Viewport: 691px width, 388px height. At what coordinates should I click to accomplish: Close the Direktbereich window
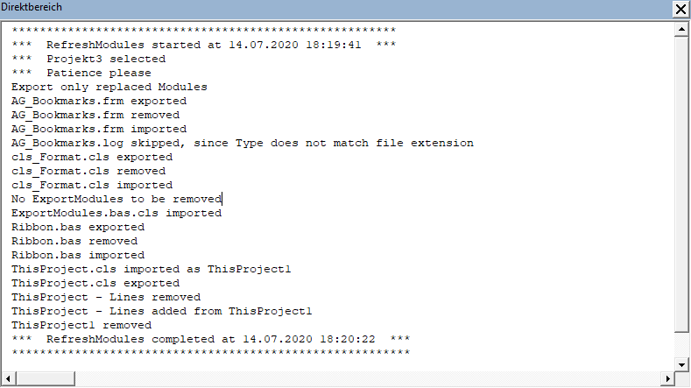click(680, 10)
